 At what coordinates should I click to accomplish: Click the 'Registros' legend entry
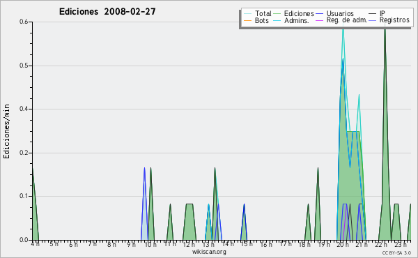[389, 20]
